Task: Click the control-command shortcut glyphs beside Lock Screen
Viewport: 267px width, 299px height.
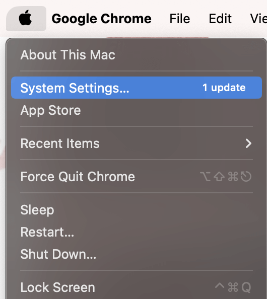Action: click(227, 287)
